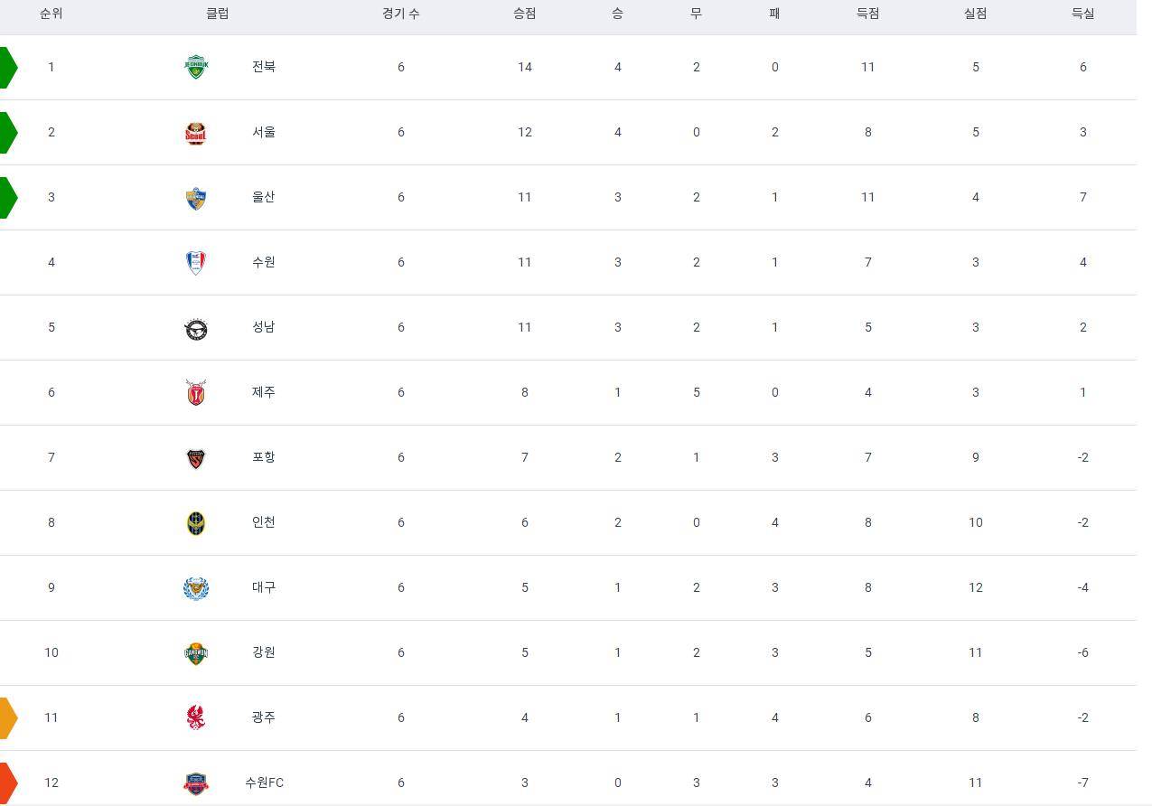Click the 서울 club crest icon
Viewport: 1152px width, 806px height.
[195, 132]
